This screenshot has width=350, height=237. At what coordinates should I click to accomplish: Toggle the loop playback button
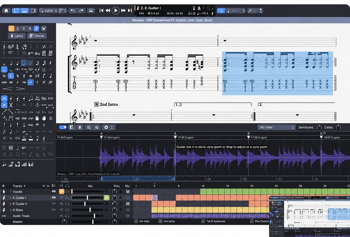pyautogui.click(x=221, y=10)
